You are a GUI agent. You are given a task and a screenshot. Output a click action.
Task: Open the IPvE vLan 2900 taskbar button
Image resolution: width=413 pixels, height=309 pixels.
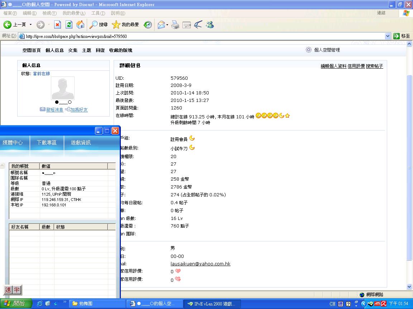[x=212, y=304]
